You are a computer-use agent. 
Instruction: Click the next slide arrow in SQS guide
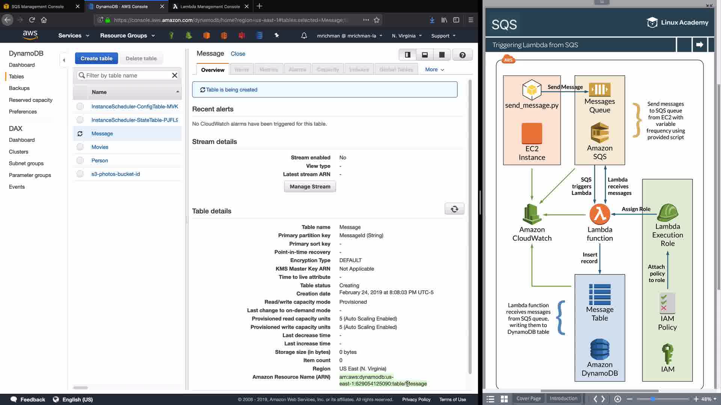coord(699,45)
